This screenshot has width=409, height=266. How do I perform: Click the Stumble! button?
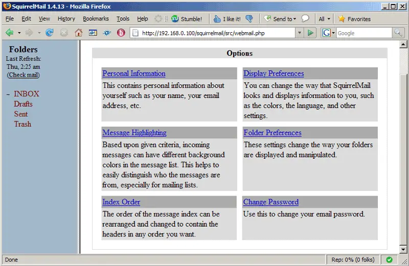coord(187,19)
